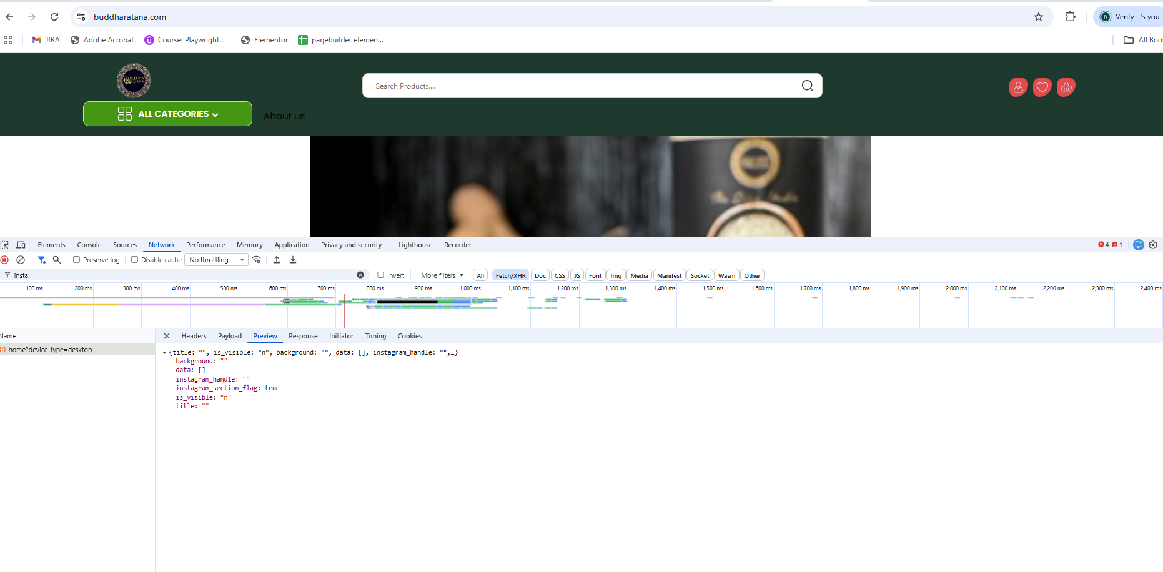
Task: Select the Doc request type filter
Action: pos(540,275)
